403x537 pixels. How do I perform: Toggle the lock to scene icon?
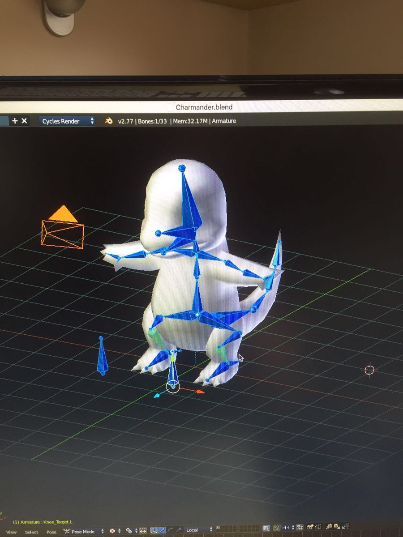point(266,528)
